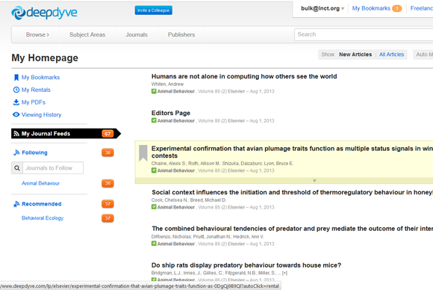Click the Viewing History eye icon
This screenshot has width=433, height=290.
point(16,114)
